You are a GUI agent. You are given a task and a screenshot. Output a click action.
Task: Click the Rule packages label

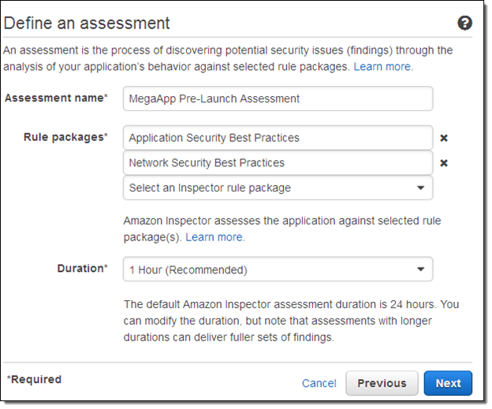coord(65,137)
